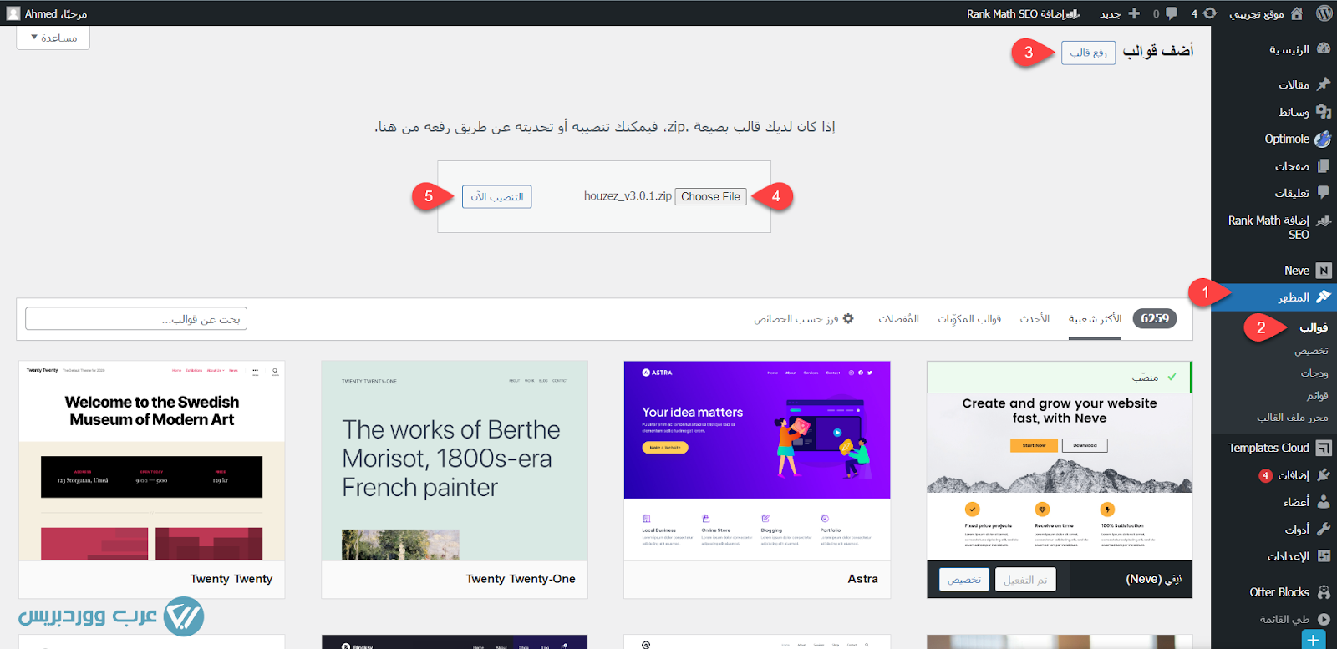
Task: Click the updates refresh icon in admin bar
Action: click(x=1209, y=13)
